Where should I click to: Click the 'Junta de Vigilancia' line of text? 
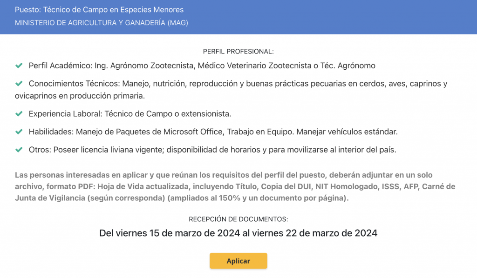tap(182, 198)
